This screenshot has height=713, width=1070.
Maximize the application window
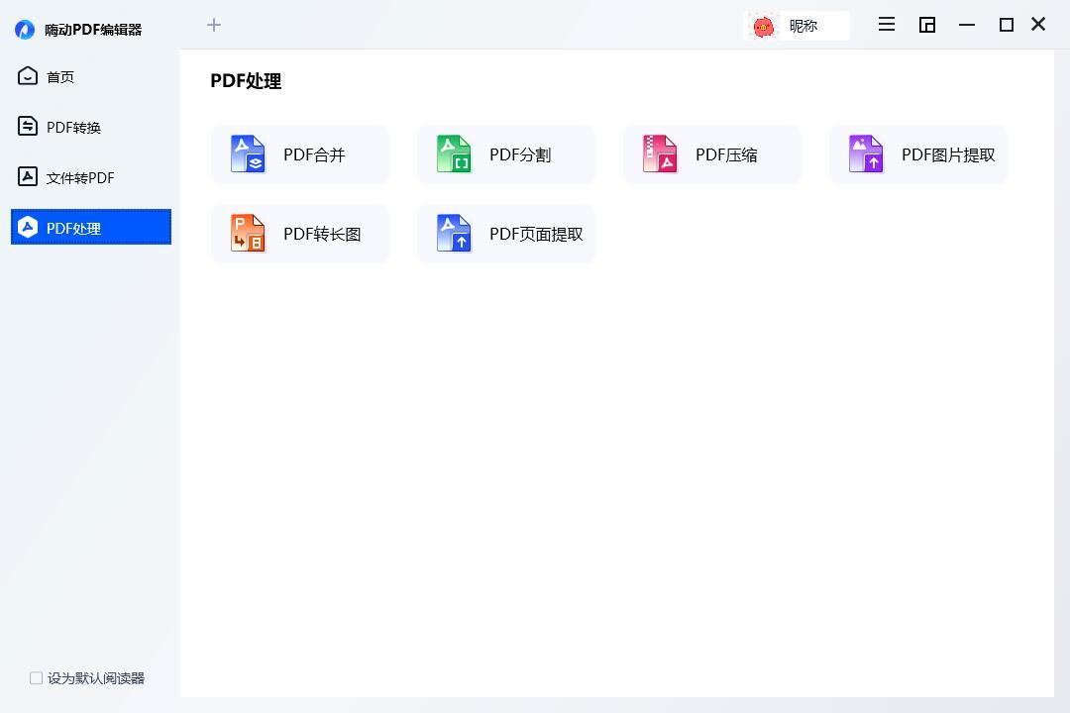1006,25
